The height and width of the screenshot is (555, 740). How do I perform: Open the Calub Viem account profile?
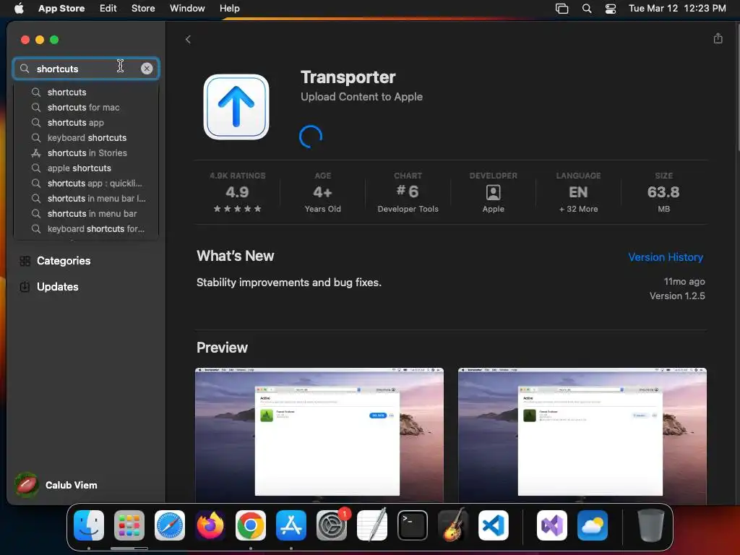pyautogui.click(x=56, y=485)
